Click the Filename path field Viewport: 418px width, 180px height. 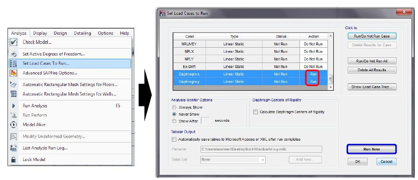[x=261, y=149]
